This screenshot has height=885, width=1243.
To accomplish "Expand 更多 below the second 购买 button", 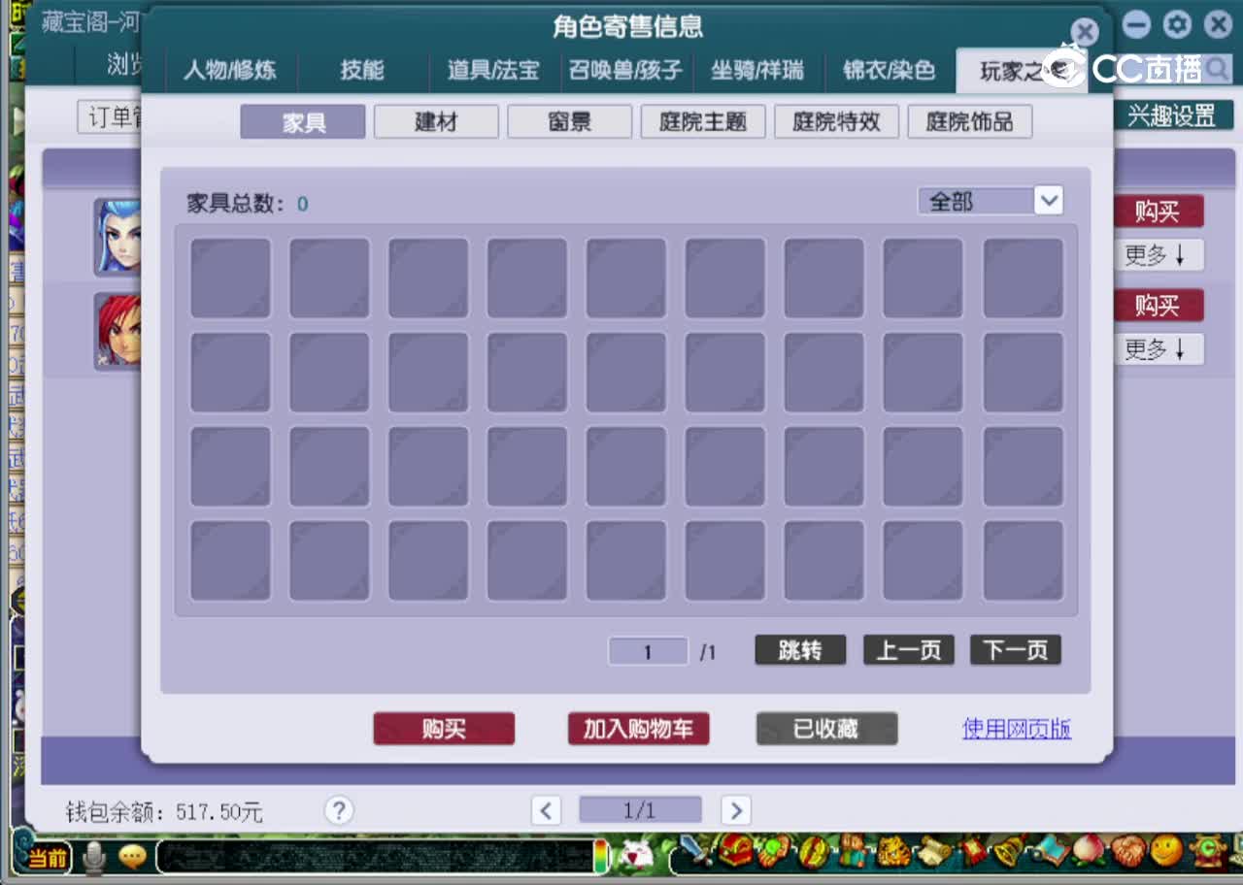I will point(1159,348).
